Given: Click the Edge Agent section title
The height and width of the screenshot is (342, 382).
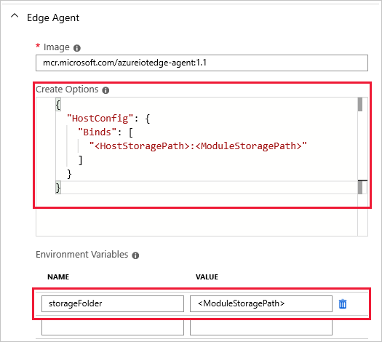Looking at the screenshot, I should pyautogui.click(x=53, y=18).
